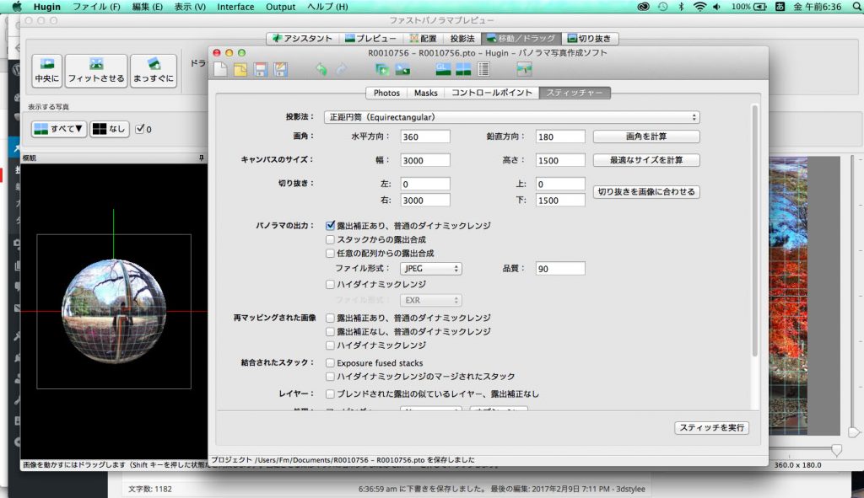The image size is (864, 498).
Task: Click 画角を計算 button
Action: tap(646, 136)
